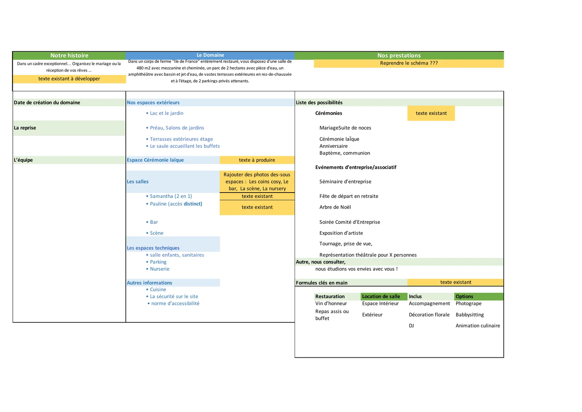The height and width of the screenshot is (412, 582).
Task: Click the 'Cérémonie laÏque' entry
Action: [339, 139]
